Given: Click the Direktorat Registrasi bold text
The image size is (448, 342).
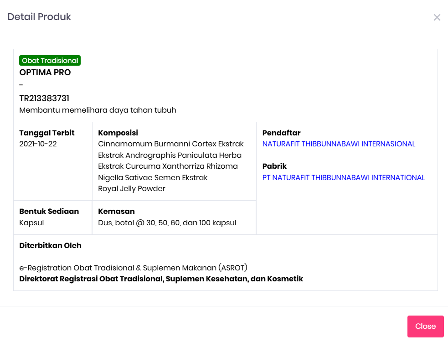Looking at the screenshot, I should pyautogui.click(x=161, y=279).
